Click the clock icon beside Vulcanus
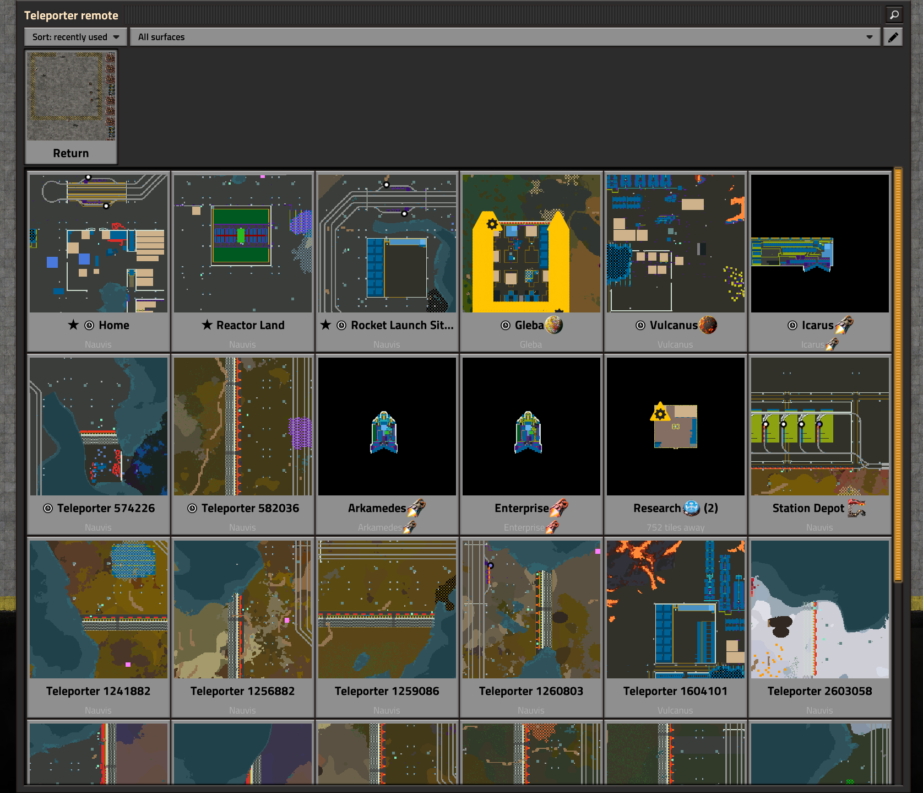Viewport: 923px width, 793px height. [640, 325]
